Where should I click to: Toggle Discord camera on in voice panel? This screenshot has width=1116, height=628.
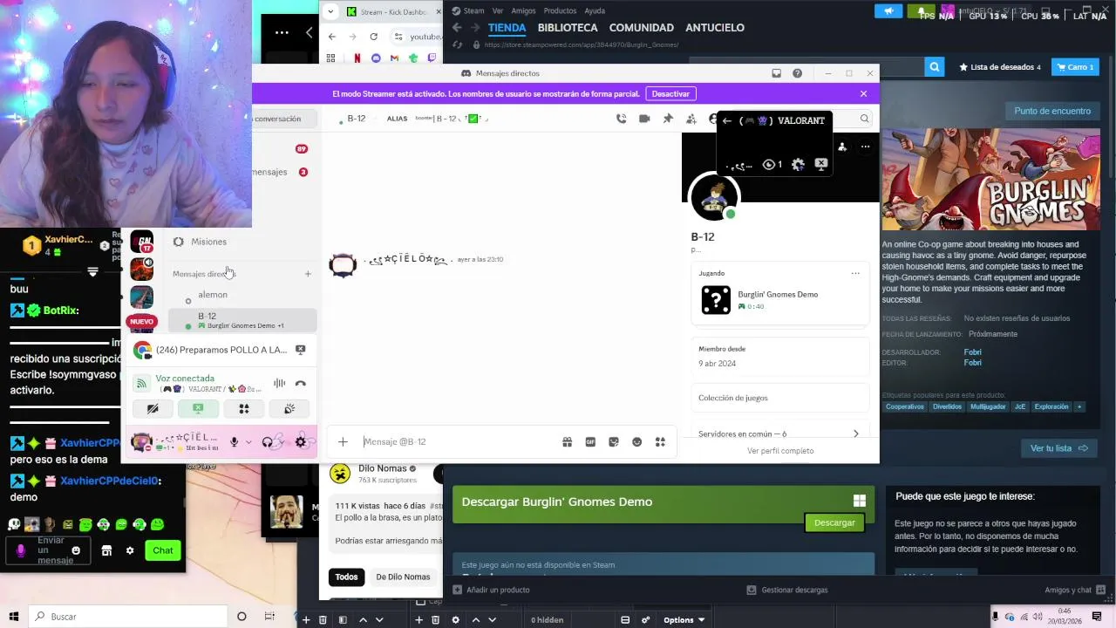(x=153, y=408)
